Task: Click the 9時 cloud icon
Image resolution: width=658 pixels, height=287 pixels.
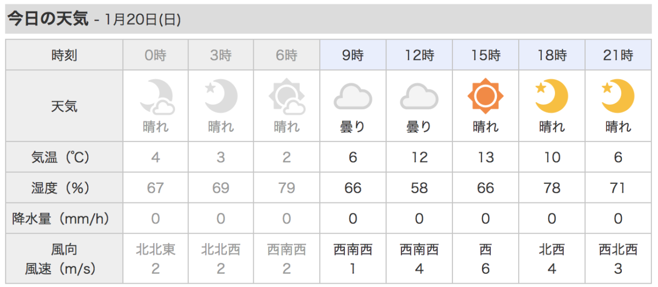Action: tap(353, 97)
